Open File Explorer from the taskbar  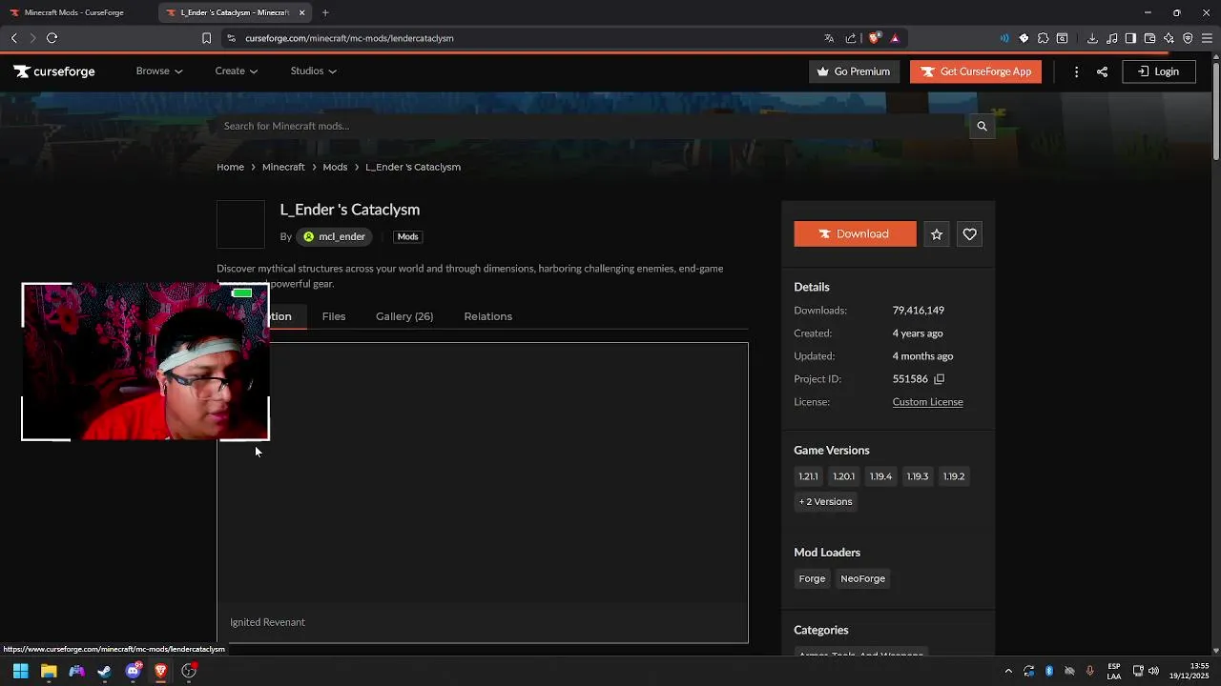(x=49, y=671)
